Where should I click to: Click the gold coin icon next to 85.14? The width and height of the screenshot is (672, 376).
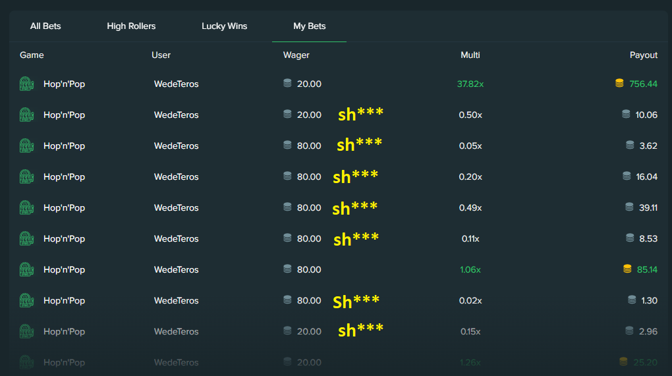pyautogui.click(x=627, y=269)
